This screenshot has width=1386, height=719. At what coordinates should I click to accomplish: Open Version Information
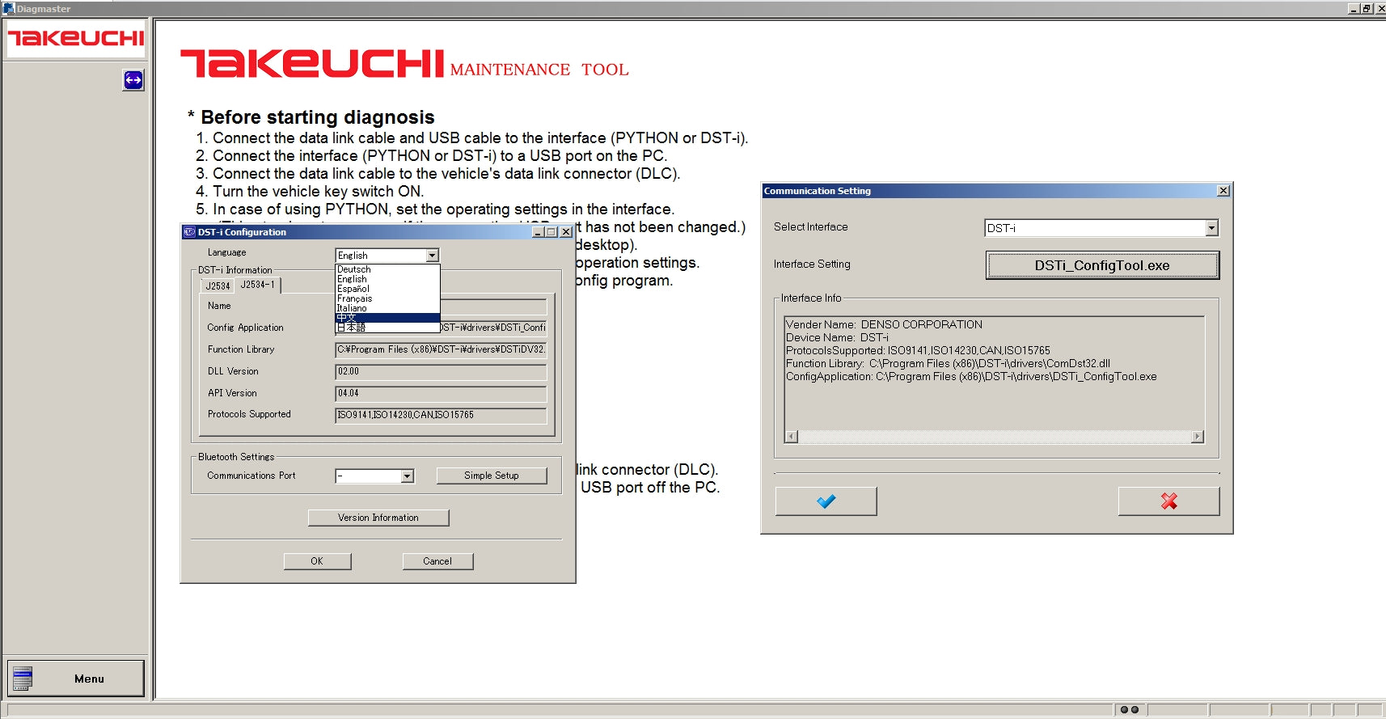click(378, 518)
